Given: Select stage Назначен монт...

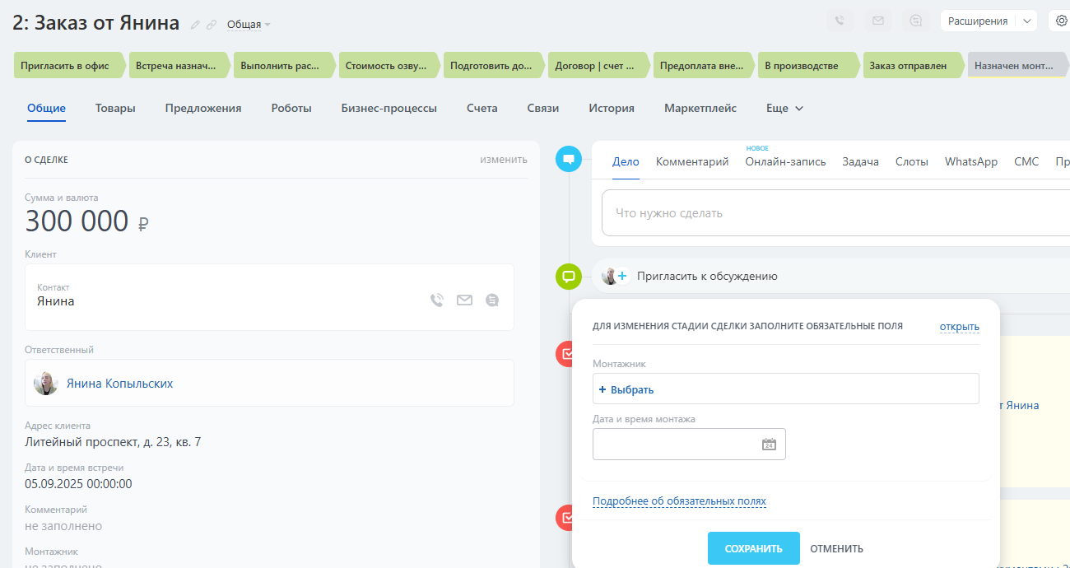Looking at the screenshot, I should 1017,66.
